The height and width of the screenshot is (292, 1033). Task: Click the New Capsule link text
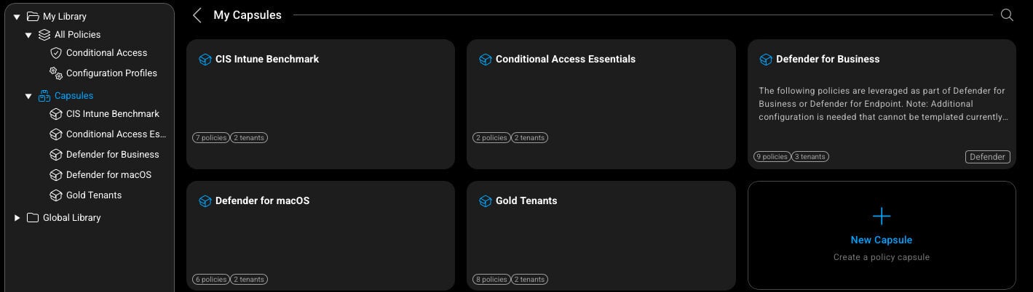(881, 240)
